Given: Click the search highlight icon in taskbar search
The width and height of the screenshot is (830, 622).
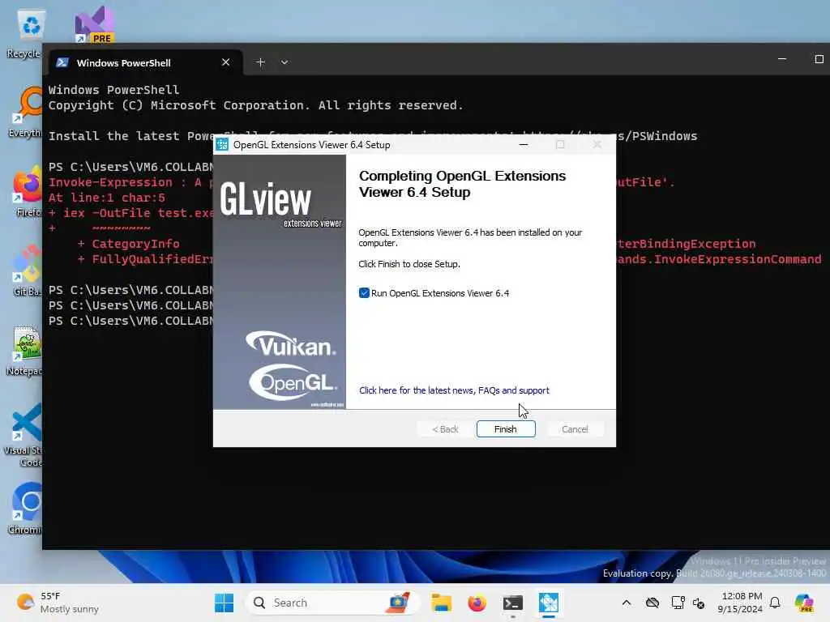Looking at the screenshot, I should (399, 603).
